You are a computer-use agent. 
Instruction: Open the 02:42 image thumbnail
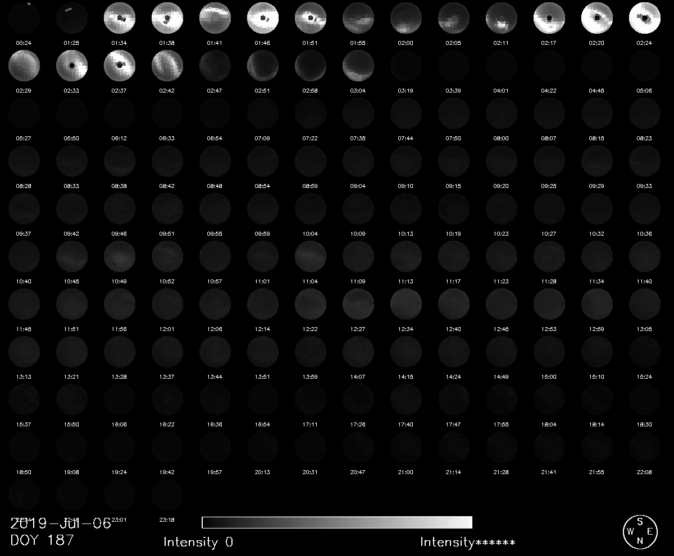(x=167, y=66)
